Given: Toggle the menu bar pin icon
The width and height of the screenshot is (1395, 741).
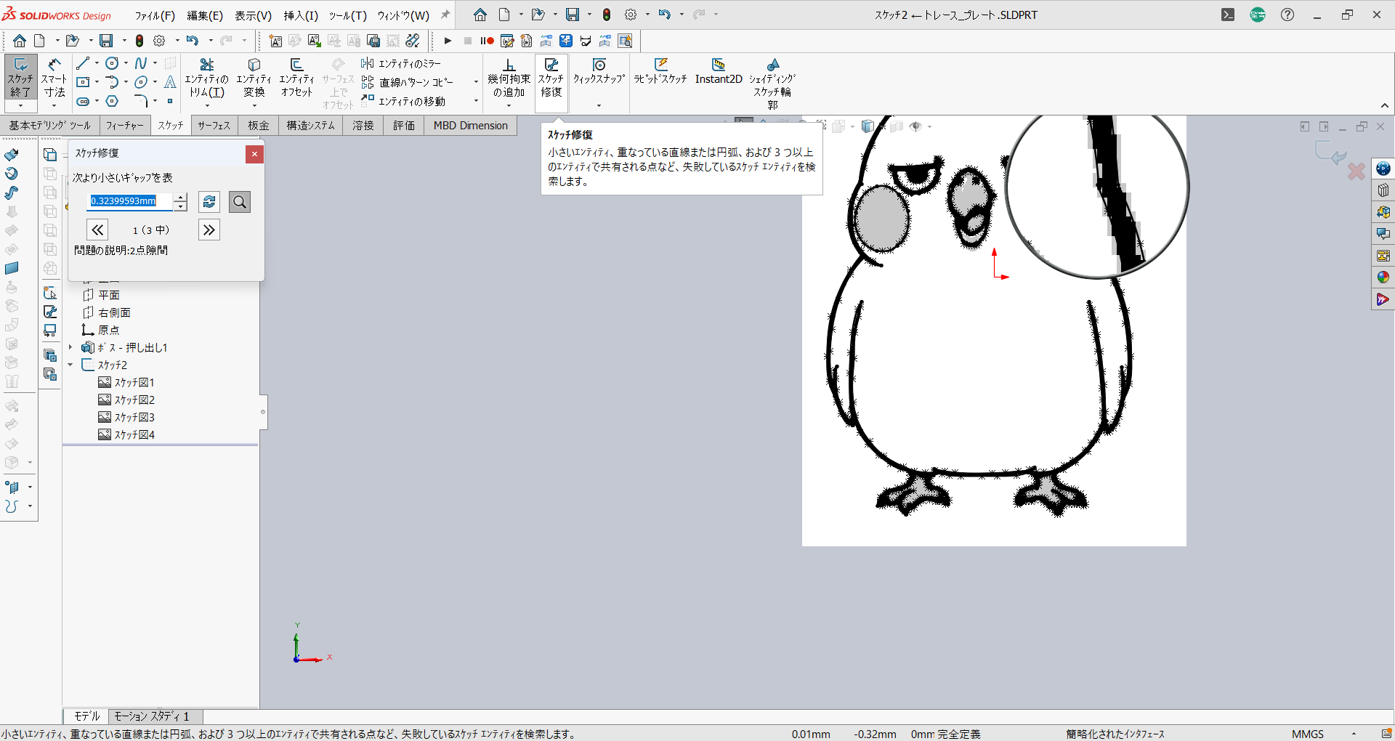Looking at the screenshot, I should point(445,15).
